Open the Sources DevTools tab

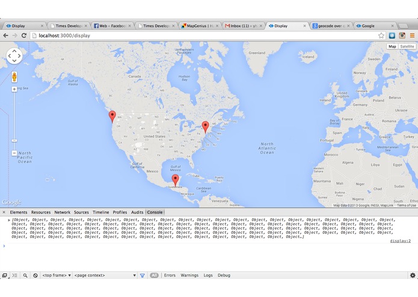coord(81,212)
